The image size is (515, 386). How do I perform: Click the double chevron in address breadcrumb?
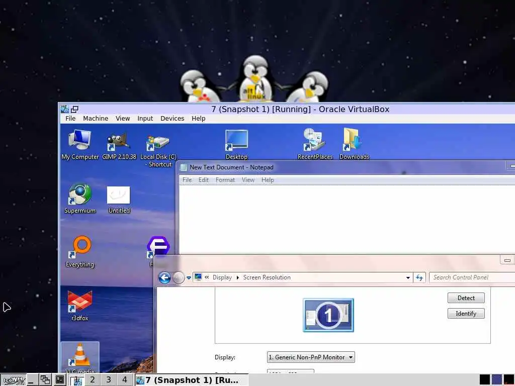[x=207, y=277]
